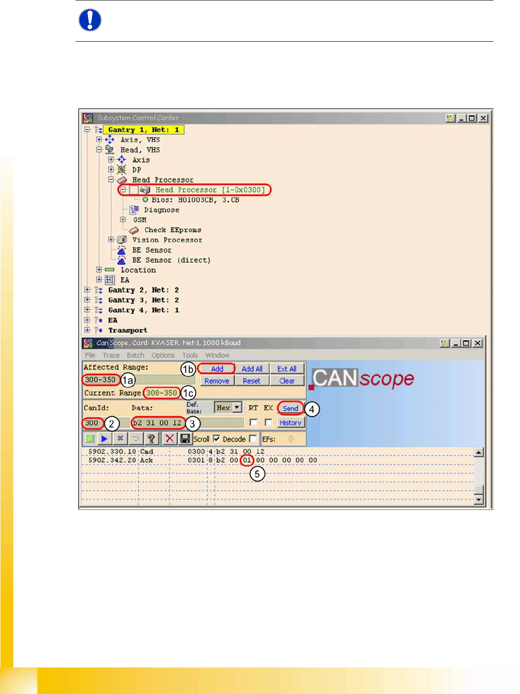Click the Affected Range input field
Viewport: 520px width, 694px height.
(139, 380)
